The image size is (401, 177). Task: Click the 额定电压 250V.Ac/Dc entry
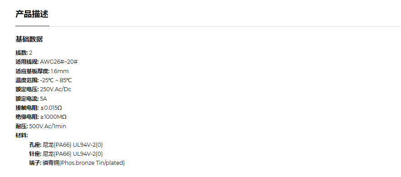coord(43,89)
